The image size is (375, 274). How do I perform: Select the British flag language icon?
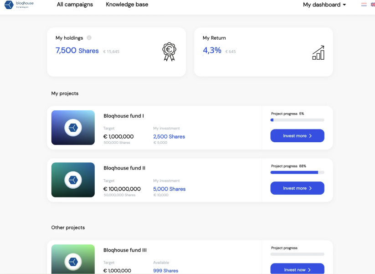[x=372, y=4]
